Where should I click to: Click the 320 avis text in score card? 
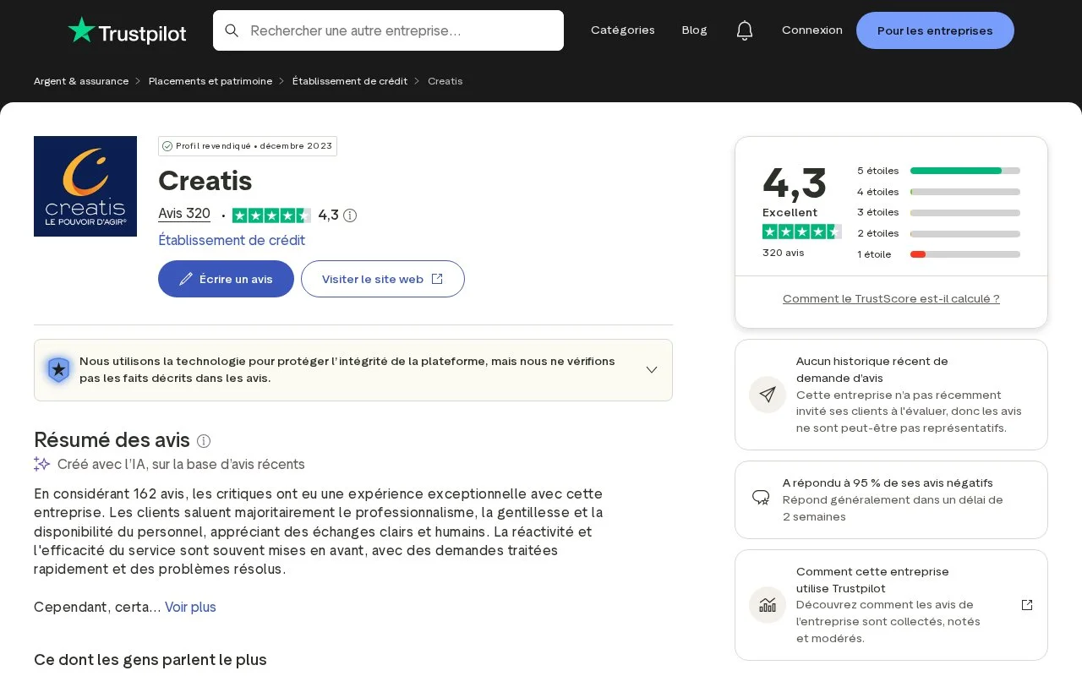pos(784,253)
